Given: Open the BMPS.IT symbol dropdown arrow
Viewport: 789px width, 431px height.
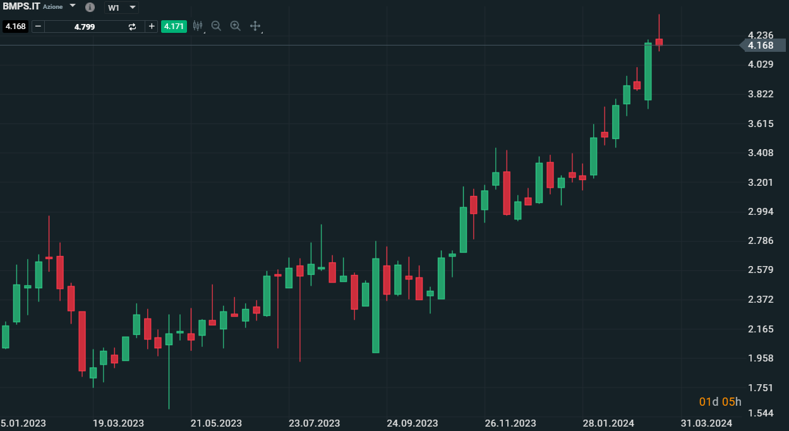Looking at the screenshot, I should pos(73,6).
